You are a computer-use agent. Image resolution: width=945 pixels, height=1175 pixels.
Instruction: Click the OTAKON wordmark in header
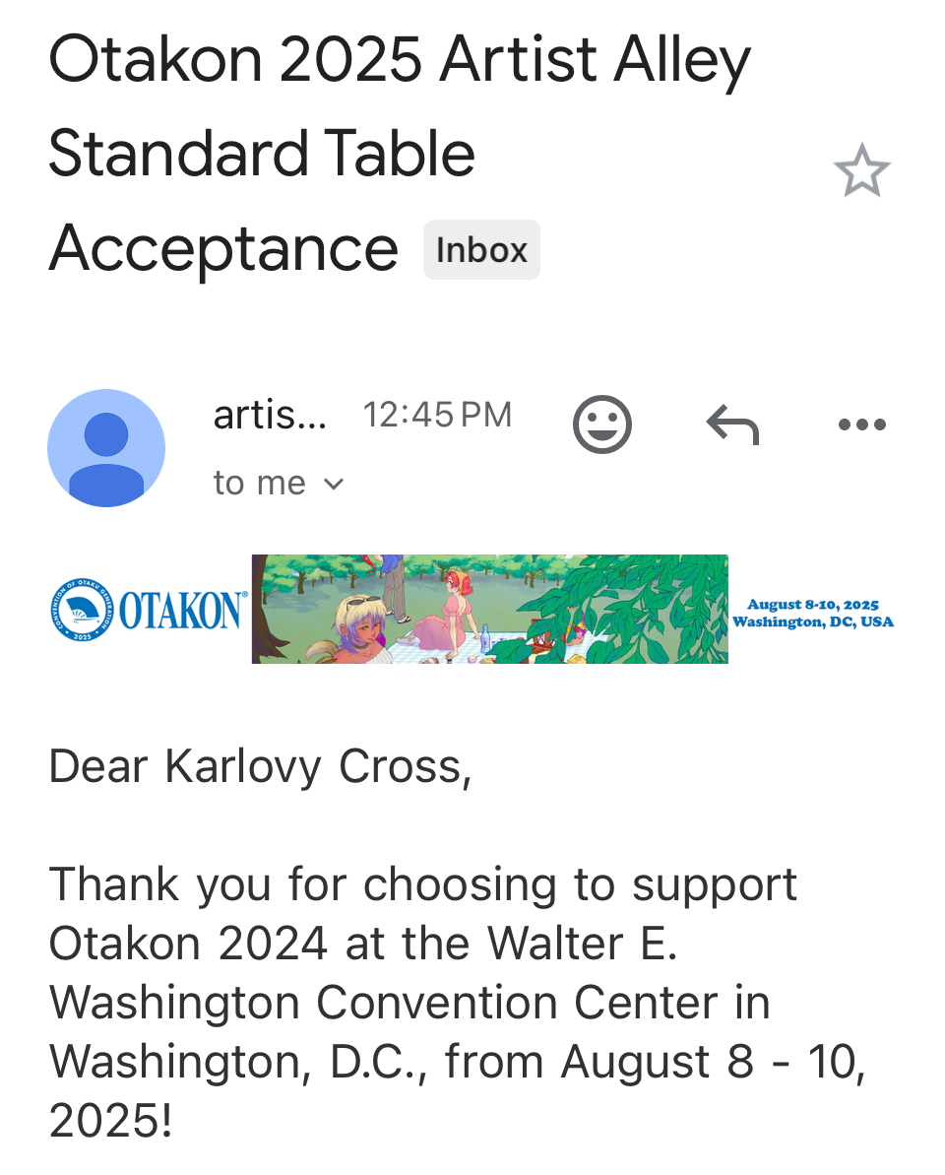point(184,611)
